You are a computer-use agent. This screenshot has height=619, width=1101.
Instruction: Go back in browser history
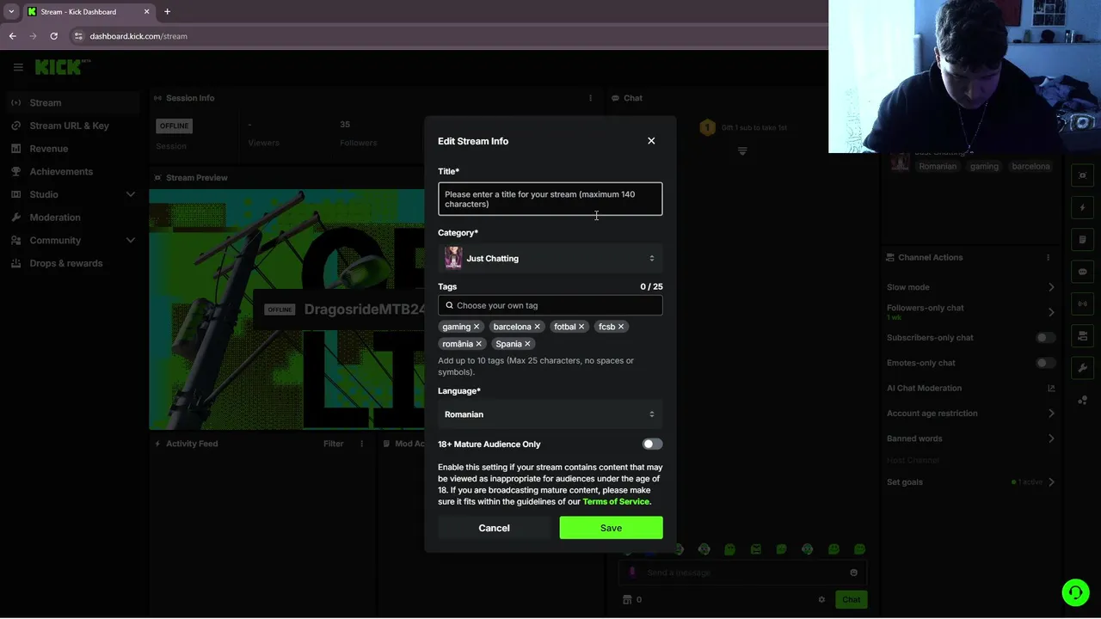point(12,36)
